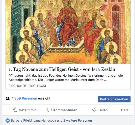Open the 1.309 Personen reach link
This screenshot has width=135, height=125.
click(24, 98)
